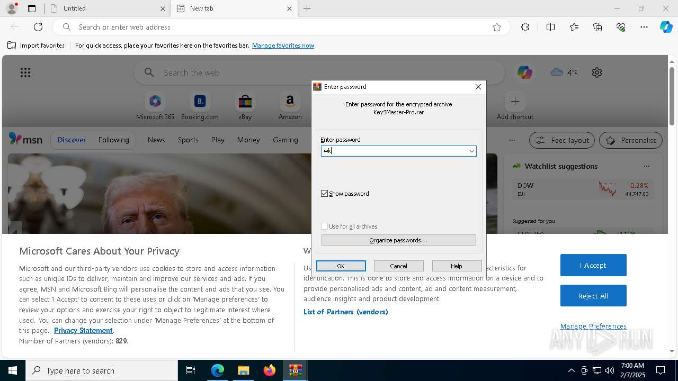Switch to the Following feed tab
Viewport: 678px width, 381px height.
(113, 140)
